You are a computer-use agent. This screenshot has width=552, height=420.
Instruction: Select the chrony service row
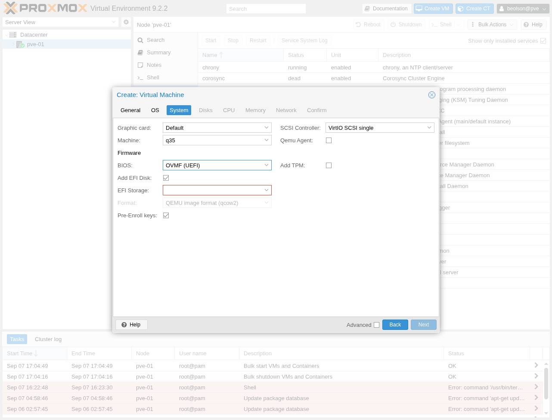(x=373, y=67)
